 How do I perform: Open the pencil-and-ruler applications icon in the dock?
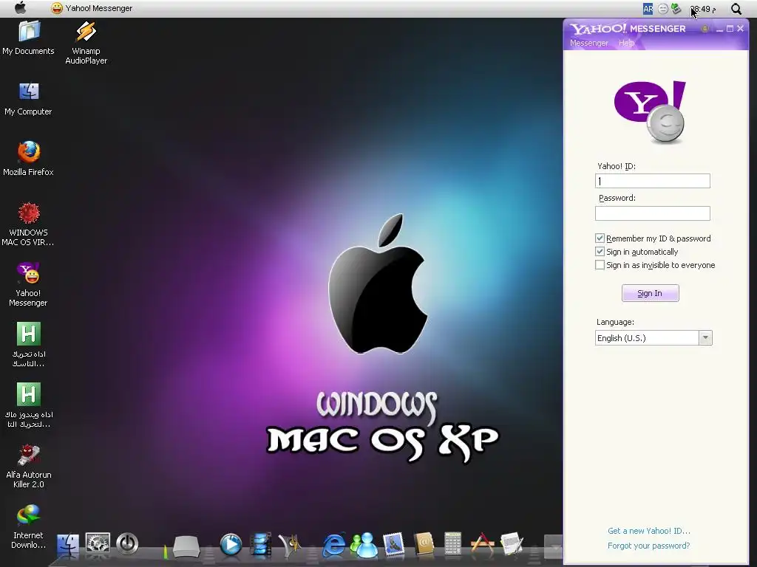(x=482, y=545)
